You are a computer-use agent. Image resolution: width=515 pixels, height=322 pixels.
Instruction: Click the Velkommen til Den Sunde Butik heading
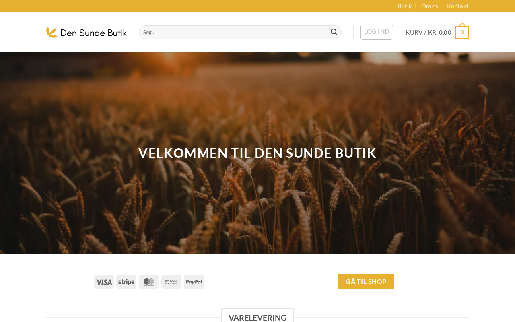pos(257,153)
